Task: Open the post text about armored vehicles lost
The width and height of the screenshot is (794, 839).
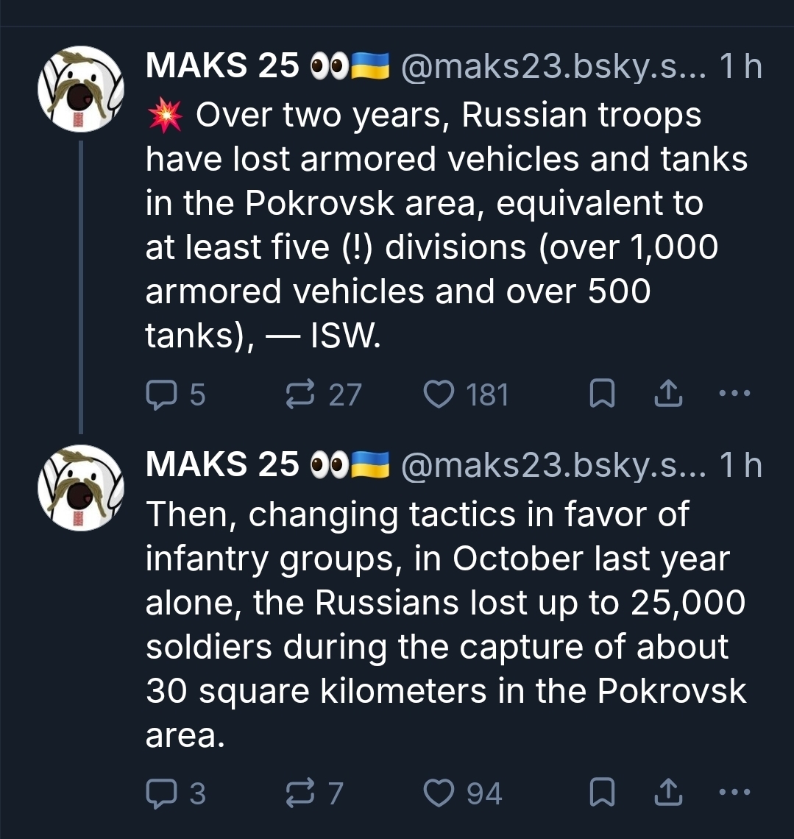Action: (x=442, y=224)
